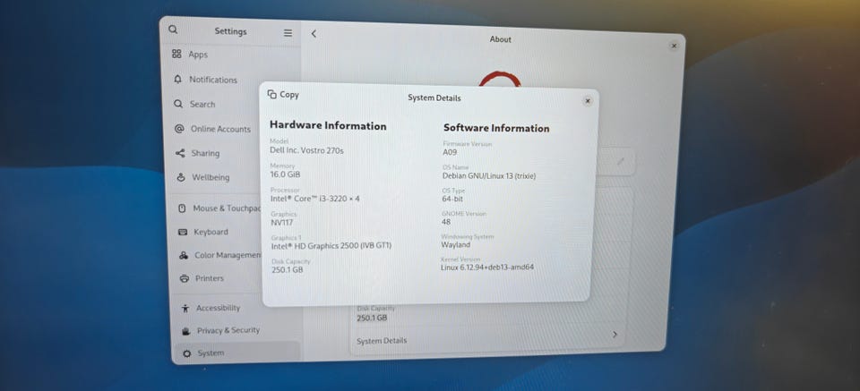The image size is (860, 391).
Task: Click the pencil edit icon for device name
Action: [620, 161]
